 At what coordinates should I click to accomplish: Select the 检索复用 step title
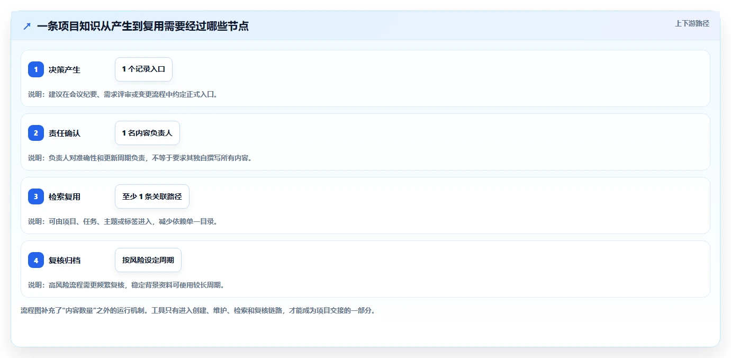tap(65, 196)
